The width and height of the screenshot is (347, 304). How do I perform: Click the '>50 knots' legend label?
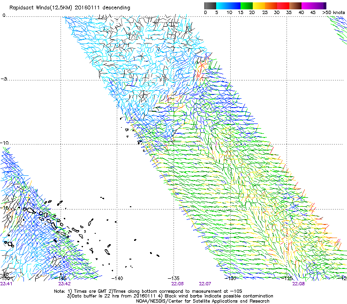[x=333, y=13]
